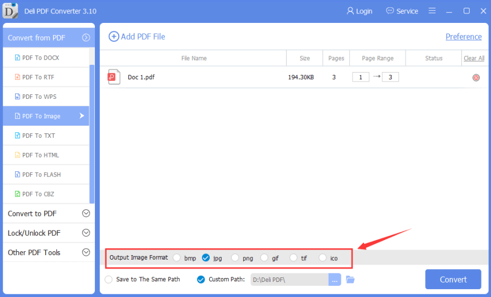Click the Login text

point(364,11)
